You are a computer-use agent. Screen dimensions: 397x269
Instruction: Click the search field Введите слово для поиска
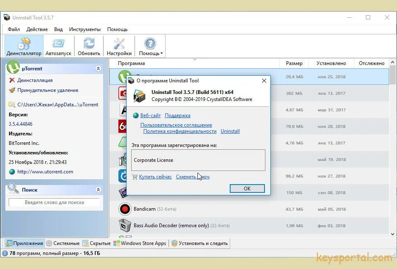pos(54,202)
